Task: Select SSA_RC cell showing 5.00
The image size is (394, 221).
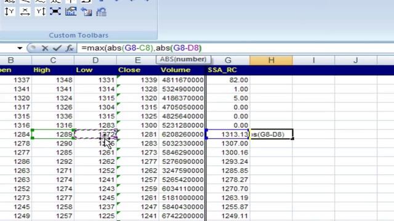Action: [x=228, y=98]
